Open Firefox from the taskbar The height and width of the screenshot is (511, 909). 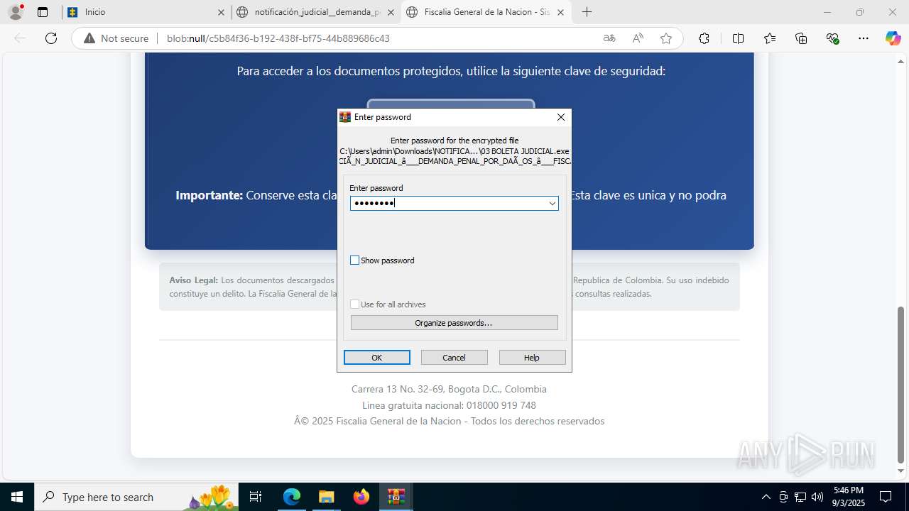[361, 497]
